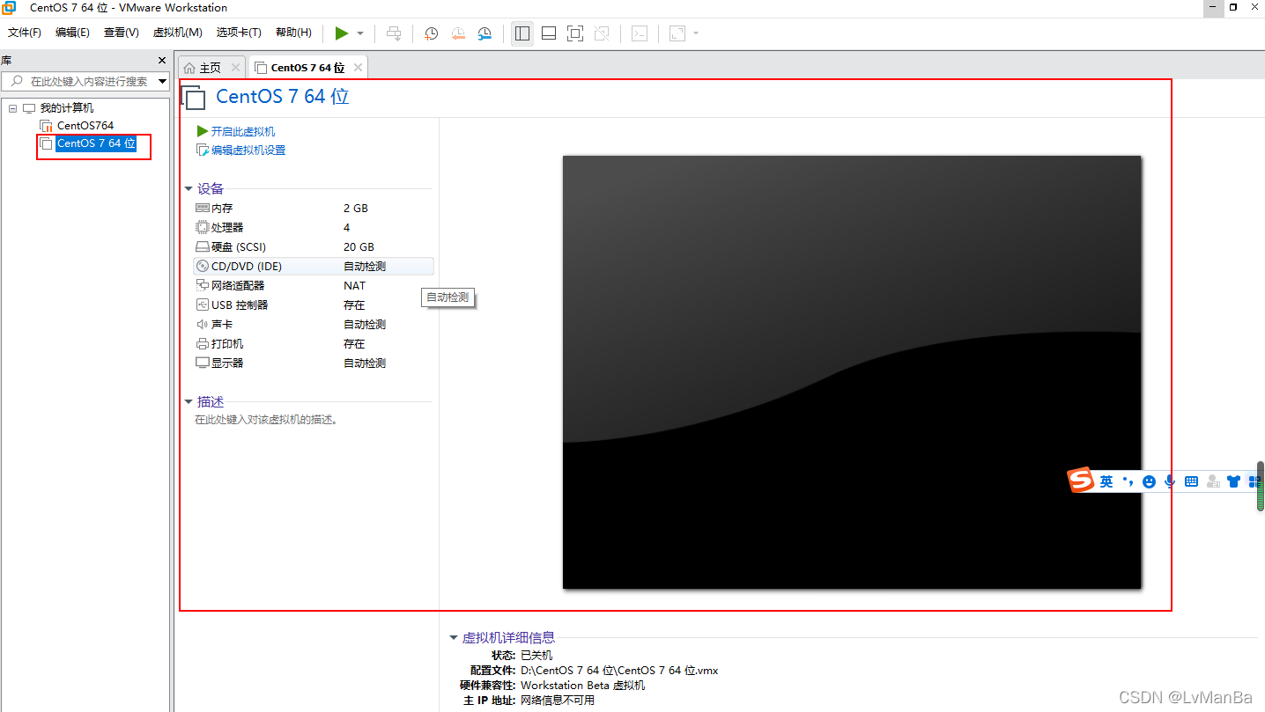Image resolution: width=1265 pixels, height=712 pixels.
Task: Click the description text field 在此处键入对该虚拟机的描述
Action: (267, 421)
